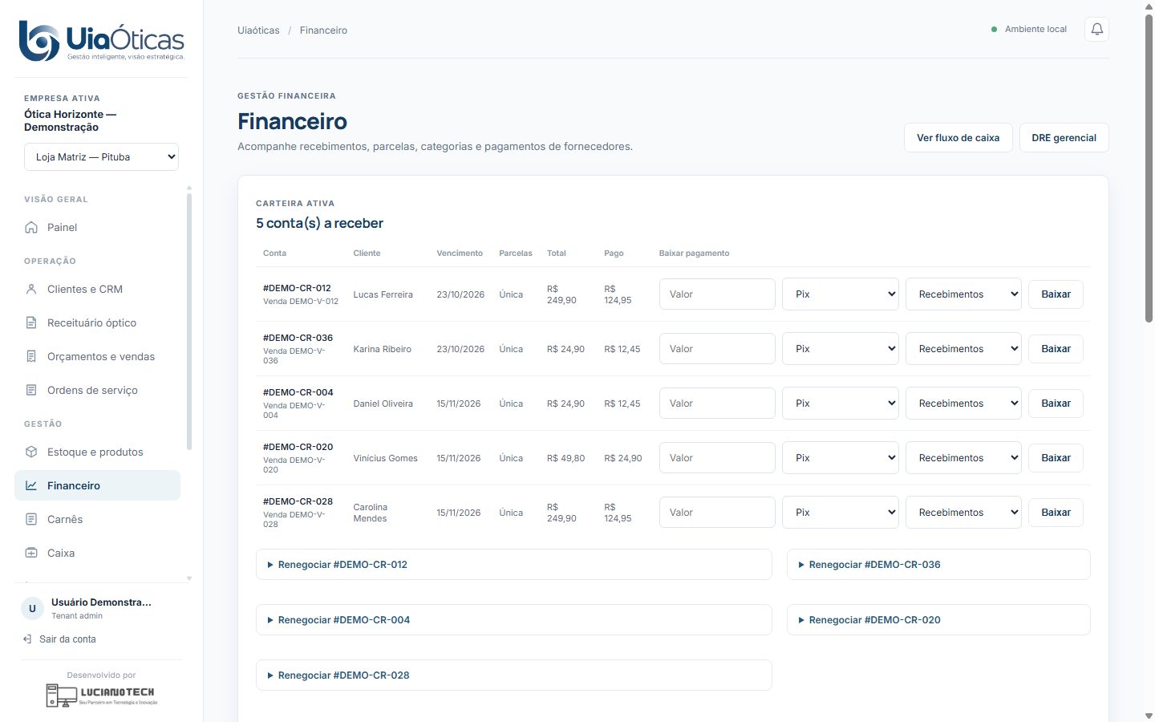Click the Ver fluxo de caixa button
The image size is (1155, 722).
pos(958,137)
